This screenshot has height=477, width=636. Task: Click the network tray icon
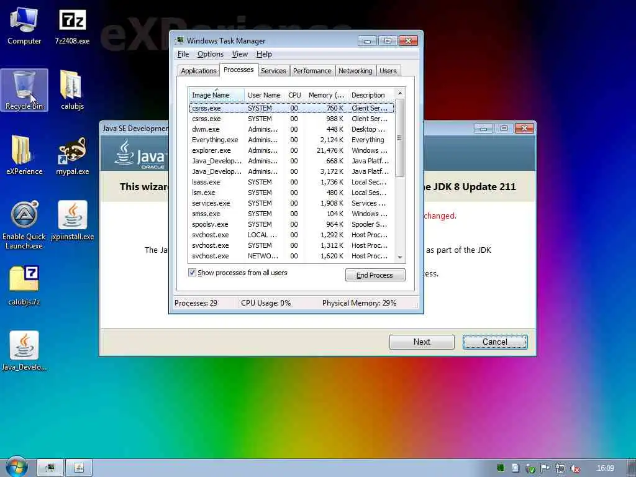point(560,468)
